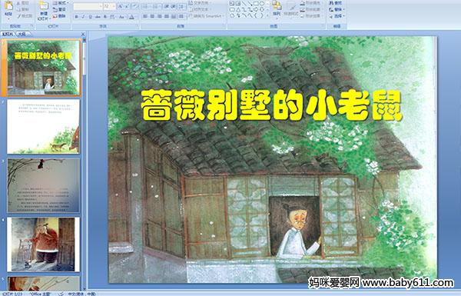Screen dimensions: 461x296
Task: Open the Drawing group dialog launcher
Action: [x=323, y=26]
